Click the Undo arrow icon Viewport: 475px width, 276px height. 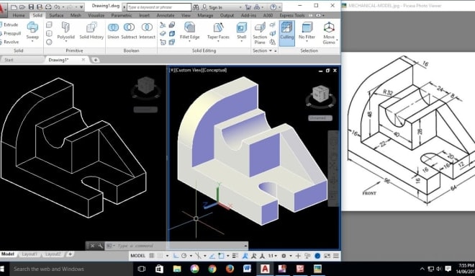coord(57,6)
